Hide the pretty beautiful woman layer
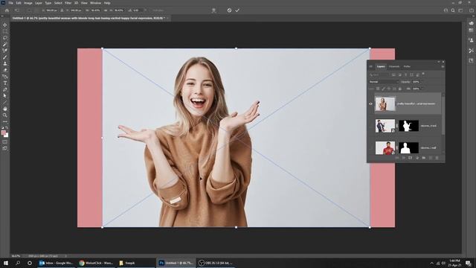 pyautogui.click(x=370, y=104)
